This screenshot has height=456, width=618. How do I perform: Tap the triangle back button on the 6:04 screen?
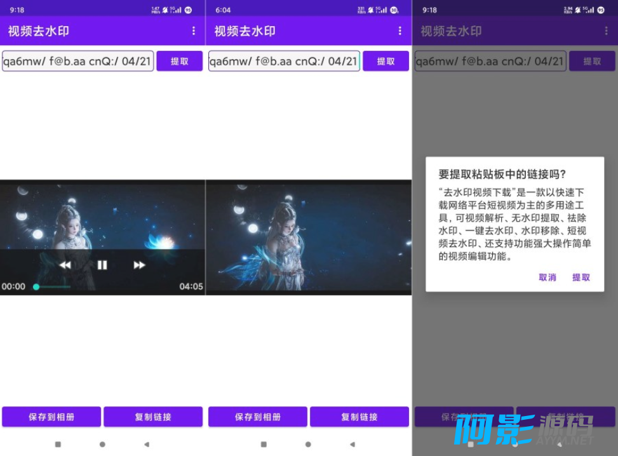pos(353,444)
